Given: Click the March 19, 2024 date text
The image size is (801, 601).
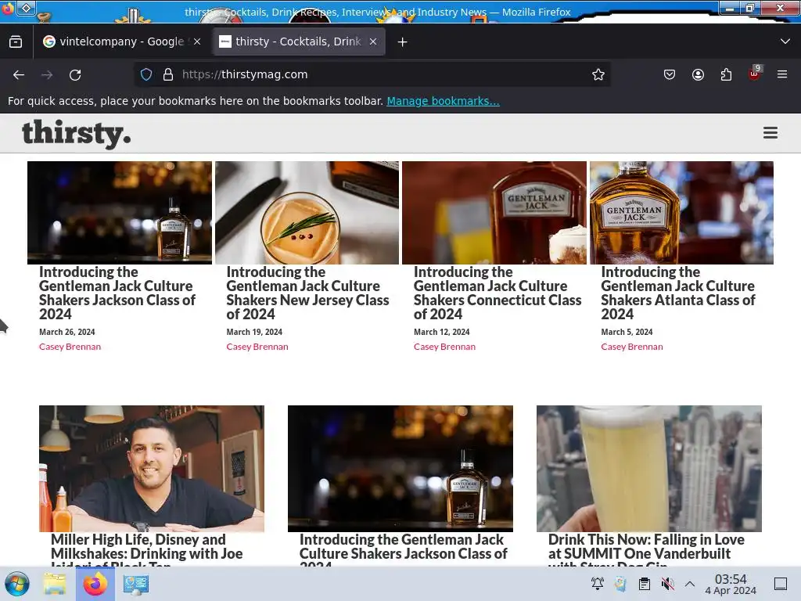Looking at the screenshot, I should [254, 332].
